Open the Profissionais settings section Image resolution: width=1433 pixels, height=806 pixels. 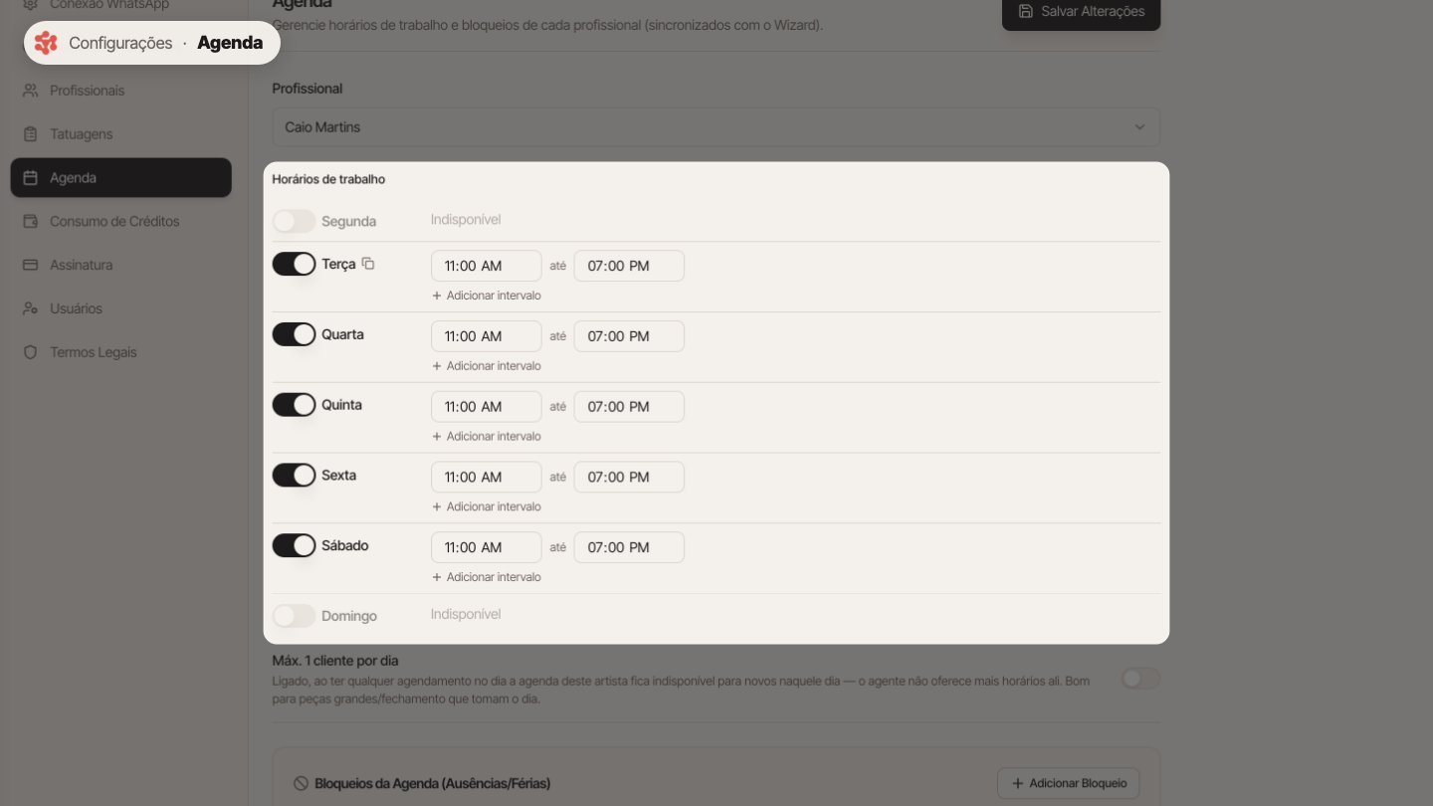[x=120, y=91]
